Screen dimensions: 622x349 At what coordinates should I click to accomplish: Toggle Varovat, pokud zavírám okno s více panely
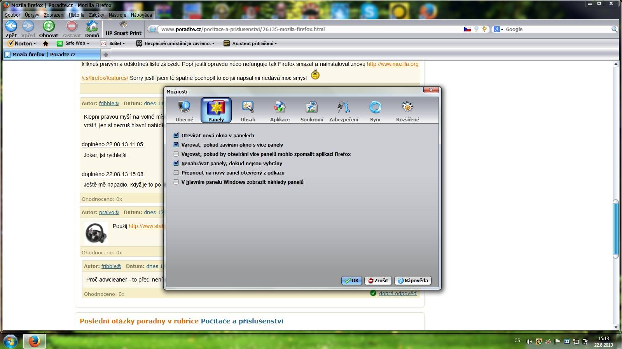(176, 145)
